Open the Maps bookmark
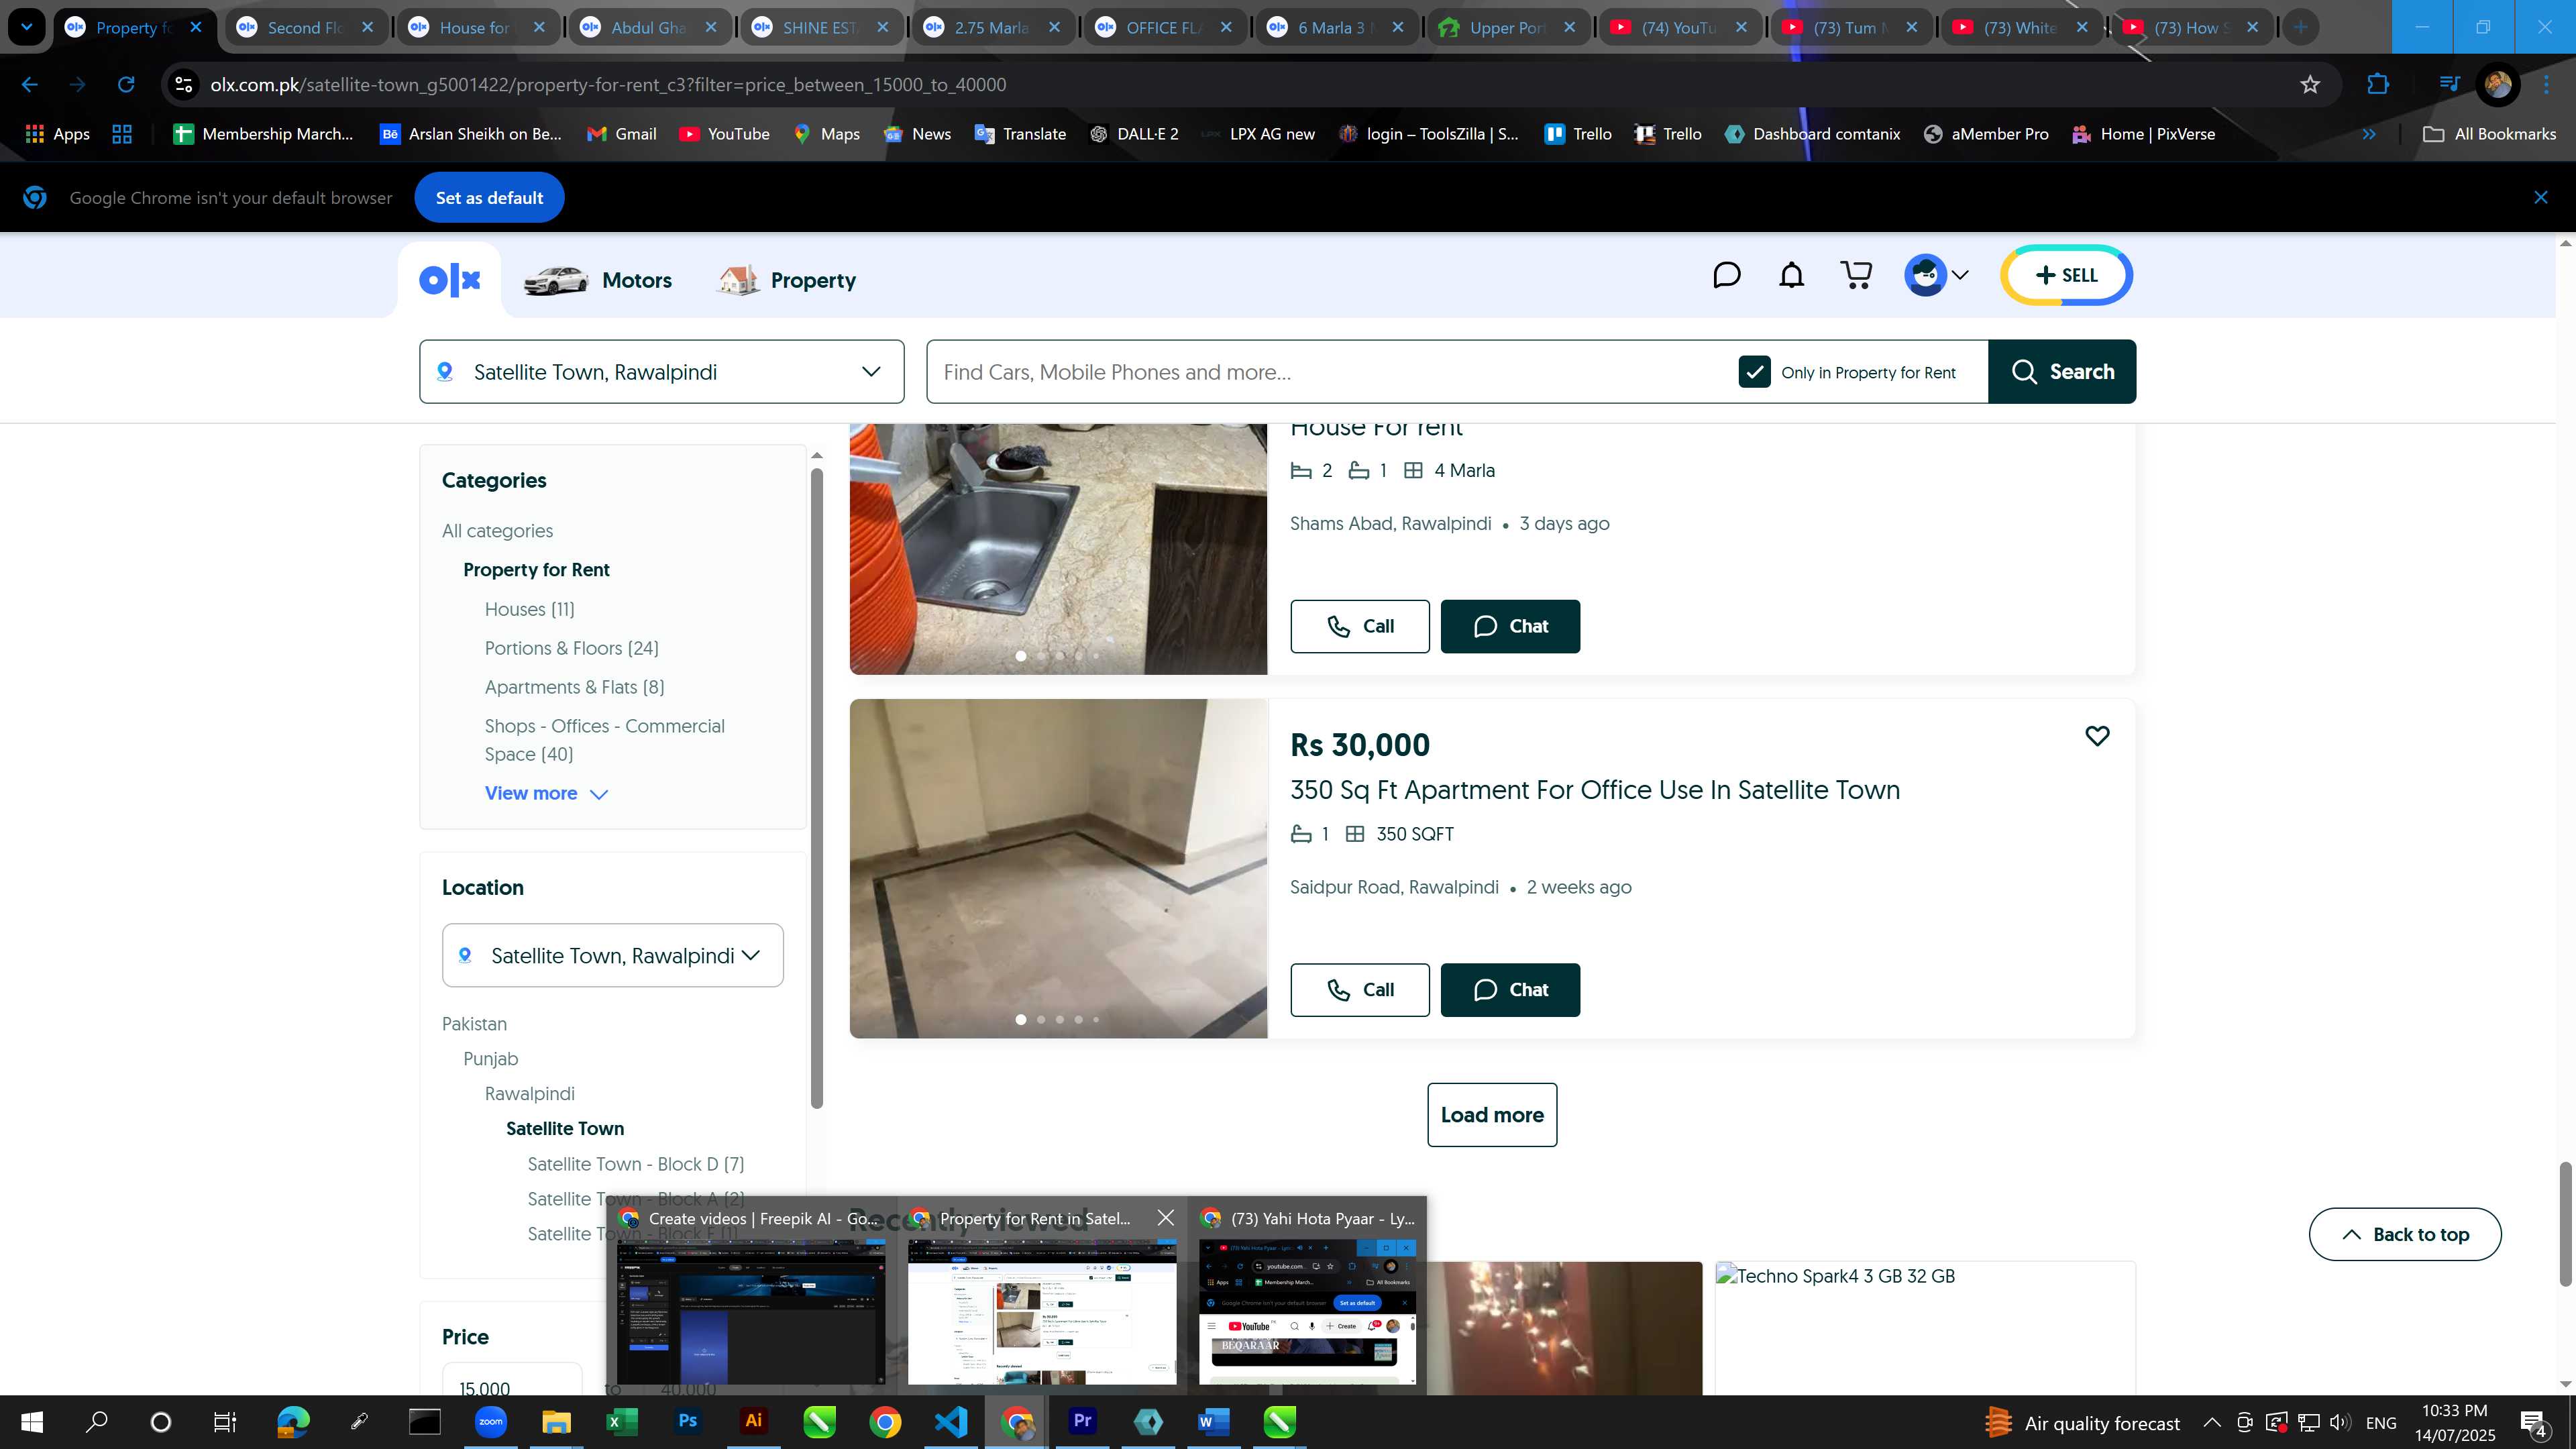Image resolution: width=2576 pixels, height=1449 pixels. [x=827, y=134]
